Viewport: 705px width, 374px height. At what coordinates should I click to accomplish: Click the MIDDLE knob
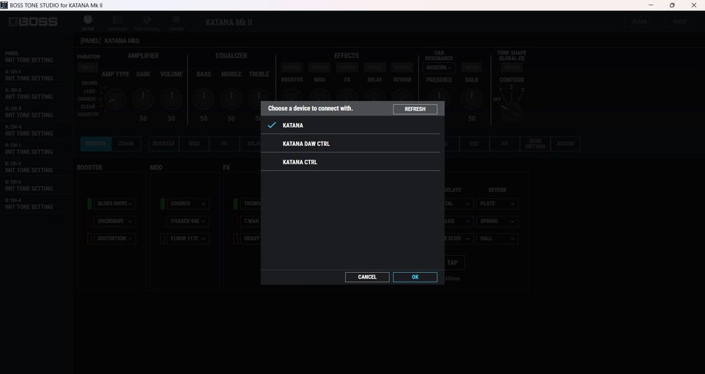[231, 99]
